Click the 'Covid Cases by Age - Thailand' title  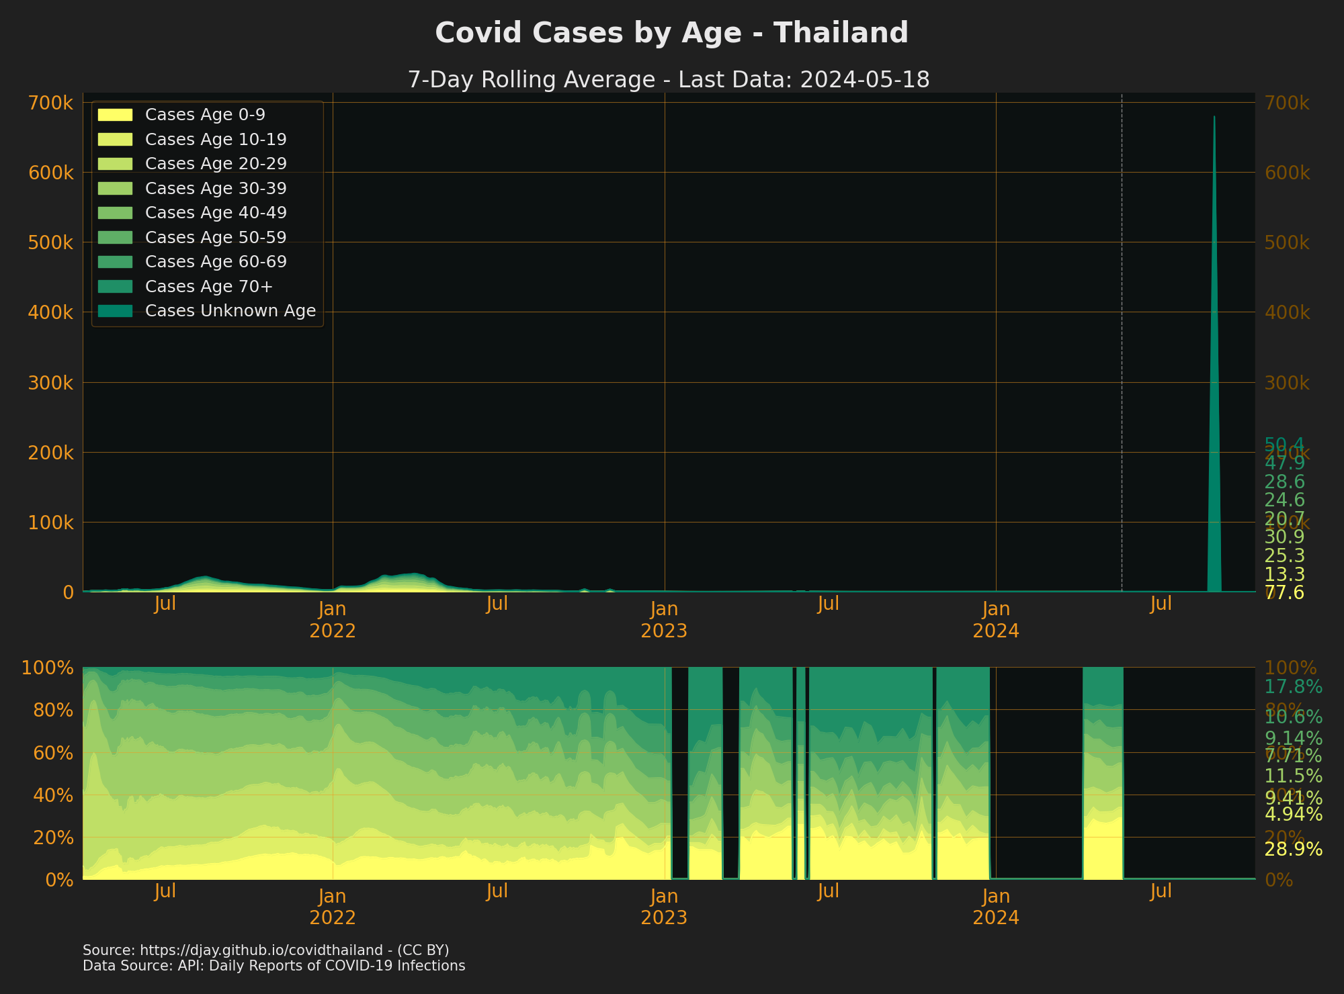tap(671, 33)
